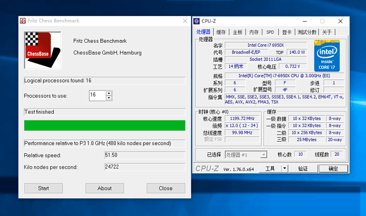Click the multiplier value x 12.0 (12 - 34)
Viewport: 366px width, 216px height.
click(242, 126)
